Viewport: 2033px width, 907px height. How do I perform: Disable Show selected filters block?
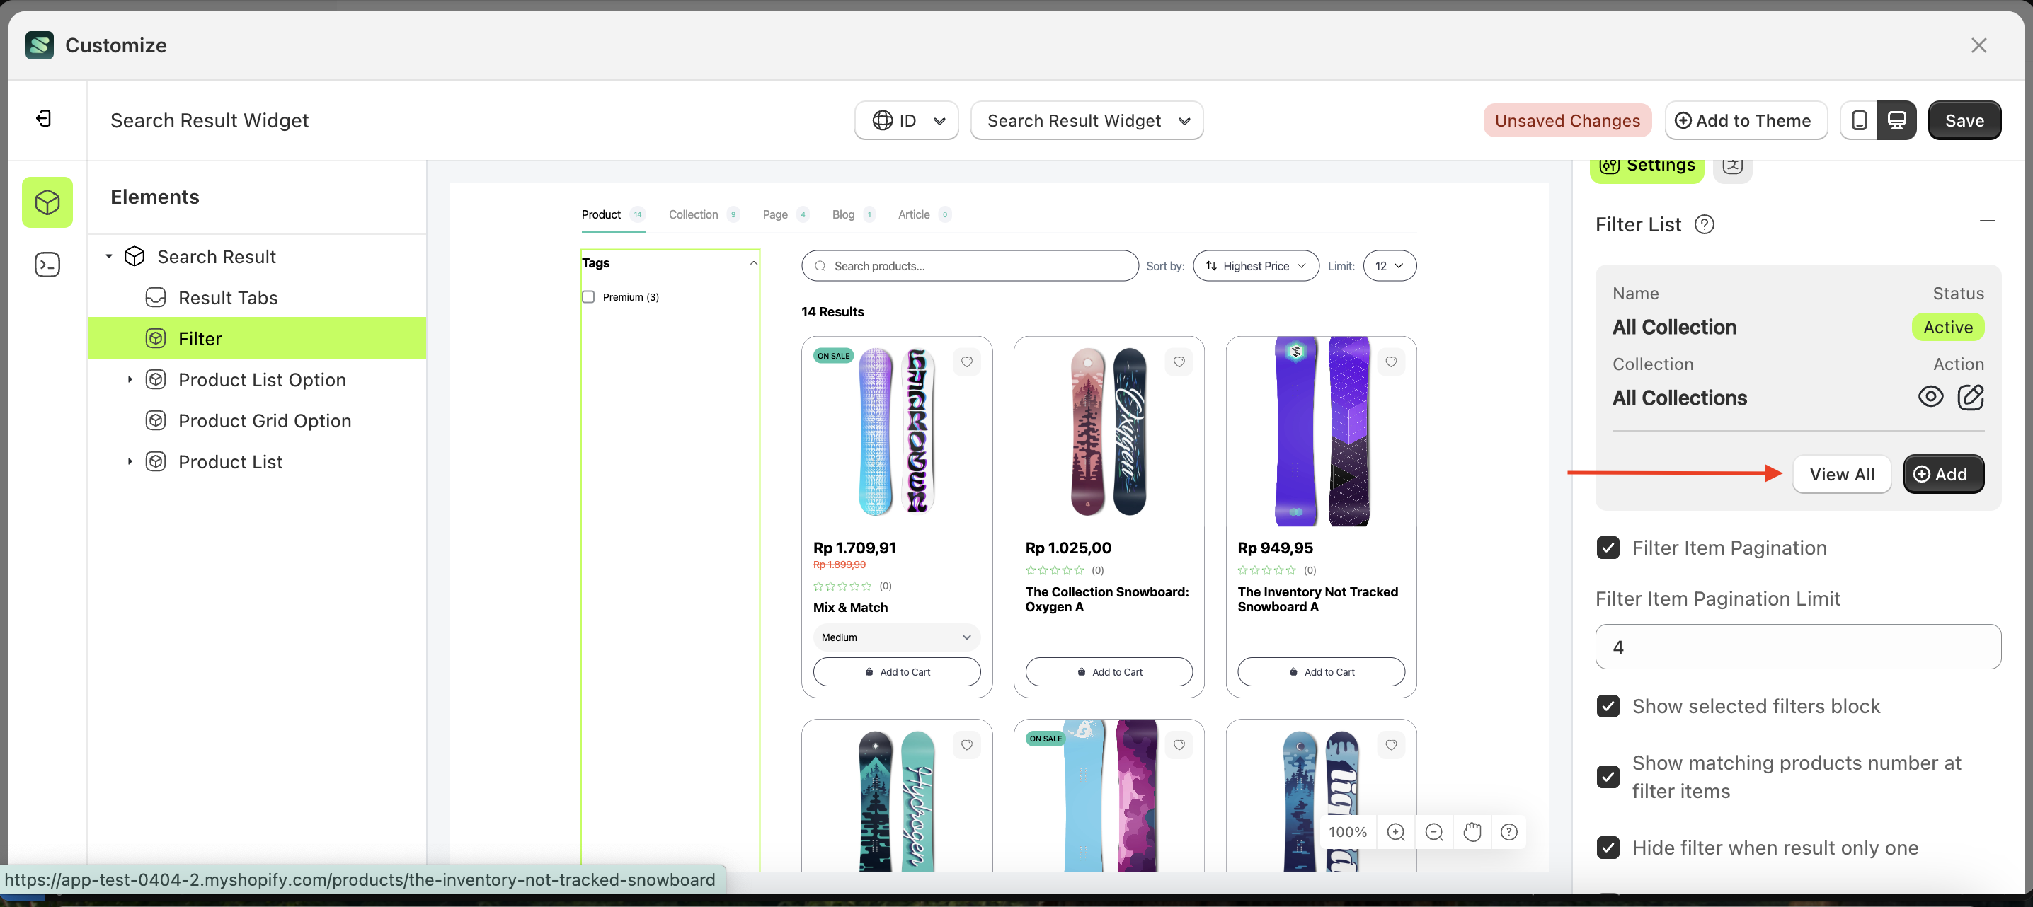pos(1608,706)
